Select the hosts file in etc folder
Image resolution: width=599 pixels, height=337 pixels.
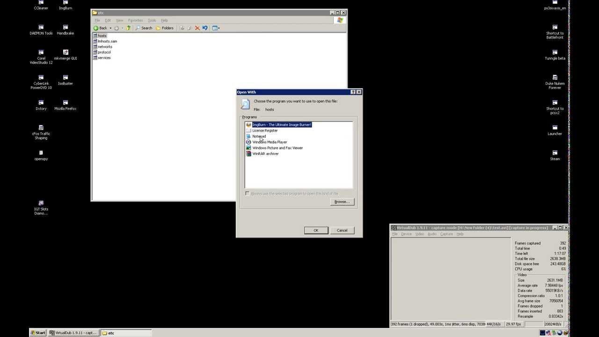[100, 36]
